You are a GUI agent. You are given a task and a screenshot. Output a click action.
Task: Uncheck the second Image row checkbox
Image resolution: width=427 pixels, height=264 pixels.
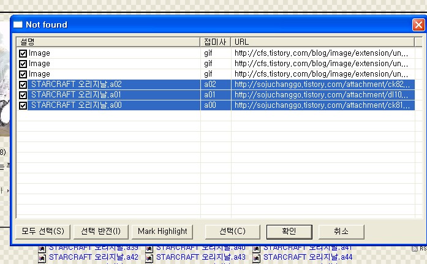(23, 64)
